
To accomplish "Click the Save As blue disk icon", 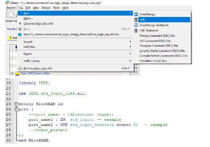I will (20, 34).
